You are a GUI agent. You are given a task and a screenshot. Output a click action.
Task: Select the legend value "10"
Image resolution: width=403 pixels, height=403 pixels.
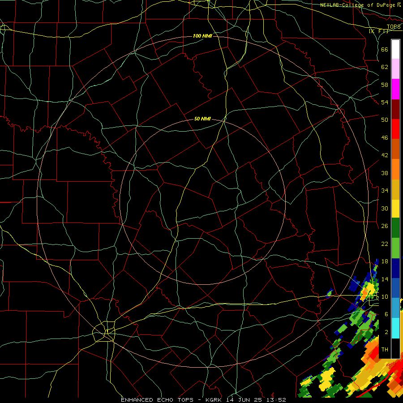pos(385,296)
